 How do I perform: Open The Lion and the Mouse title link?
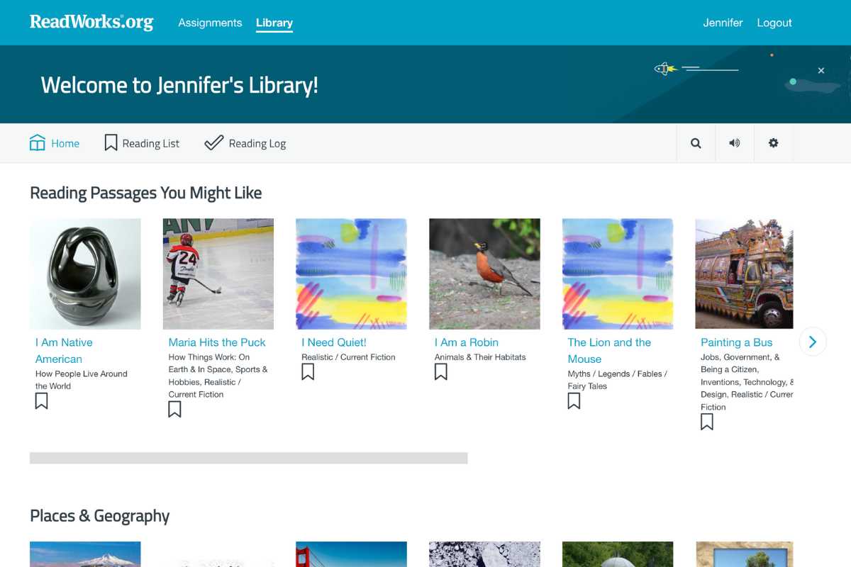609,351
